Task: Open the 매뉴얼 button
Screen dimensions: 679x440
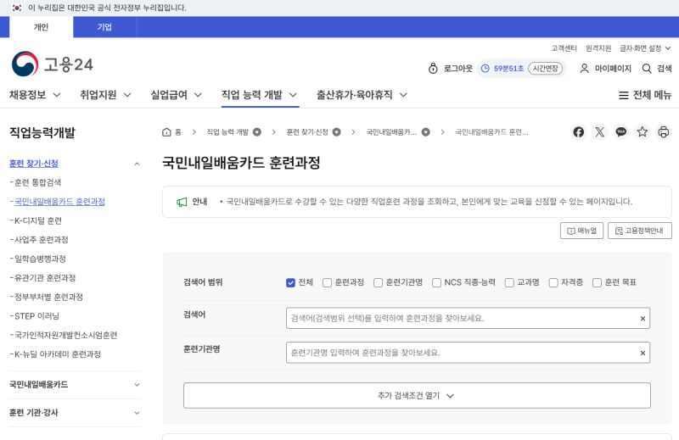Action: click(581, 231)
